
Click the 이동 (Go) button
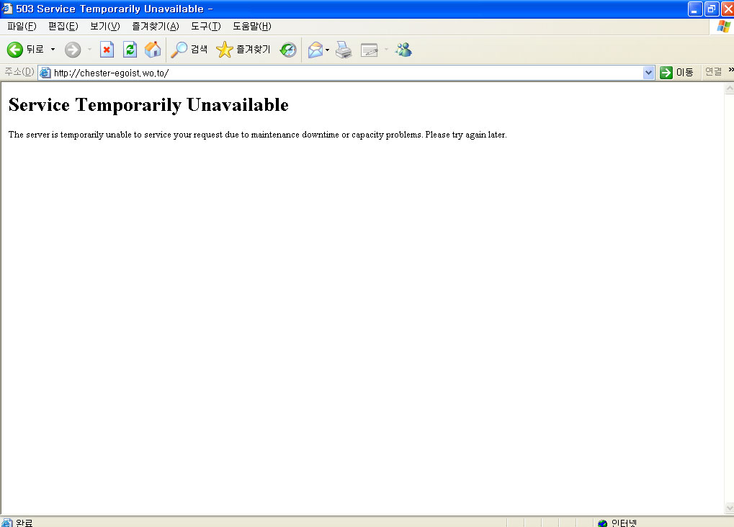pos(677,72)
